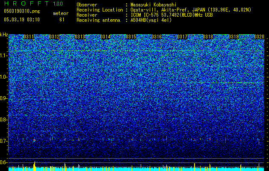Select the Ogata-vill. Akita-Pref. JAPAN location text
269x171 pixels.
[191, 10]
